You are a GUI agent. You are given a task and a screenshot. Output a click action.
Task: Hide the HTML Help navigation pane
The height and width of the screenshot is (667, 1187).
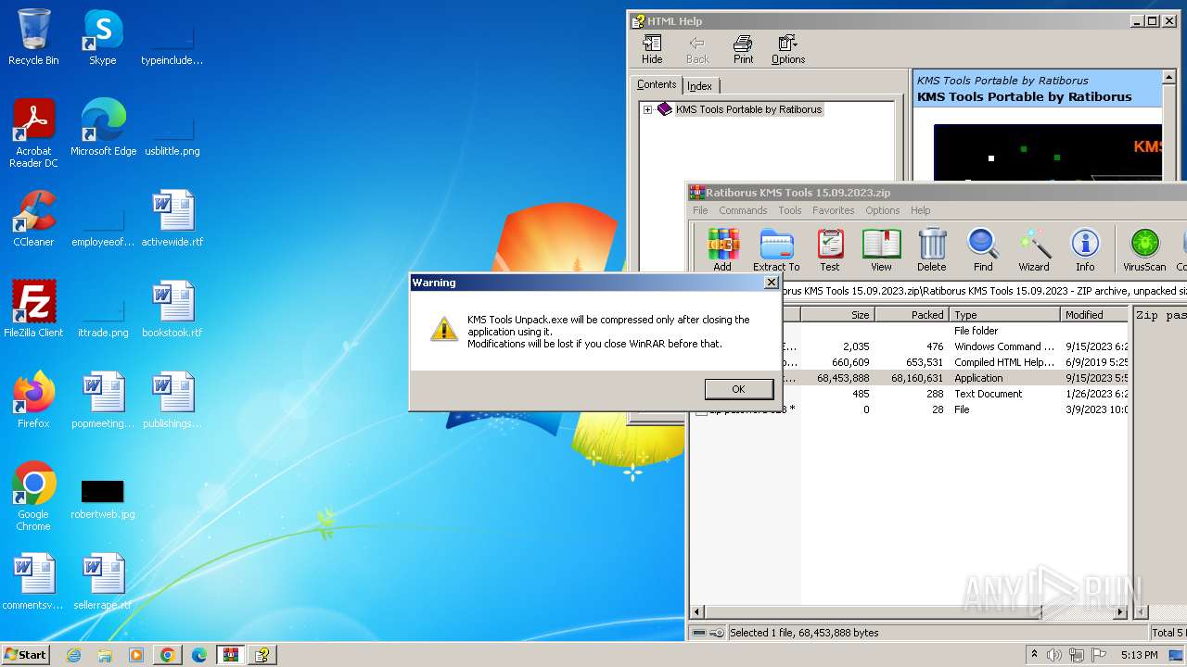pos(652,49)
